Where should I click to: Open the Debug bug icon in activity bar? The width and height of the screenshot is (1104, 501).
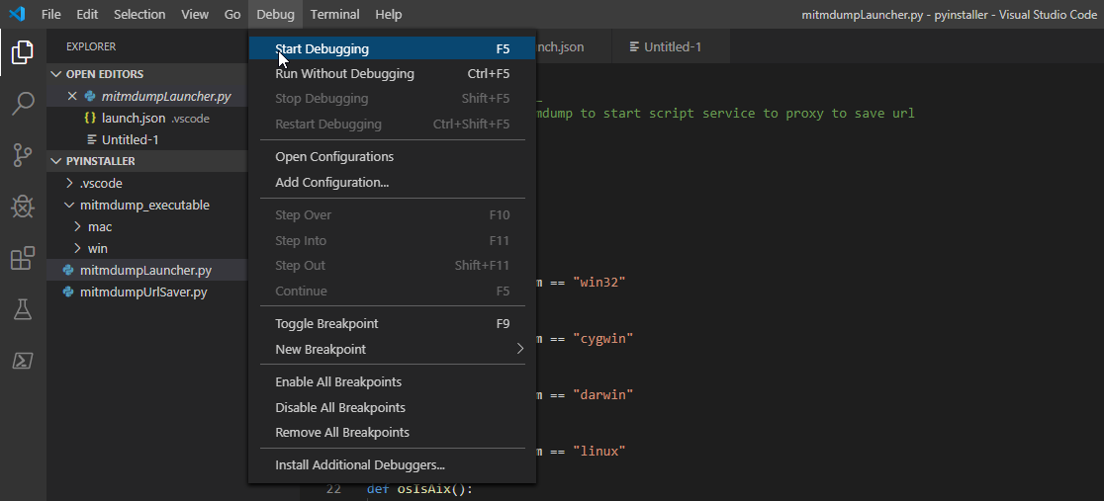click(x=23, y=206)
